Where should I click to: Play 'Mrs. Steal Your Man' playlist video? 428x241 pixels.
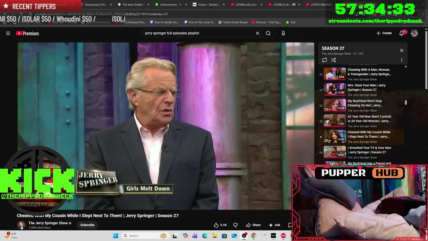pyautogui.click(x=362, y=90)
